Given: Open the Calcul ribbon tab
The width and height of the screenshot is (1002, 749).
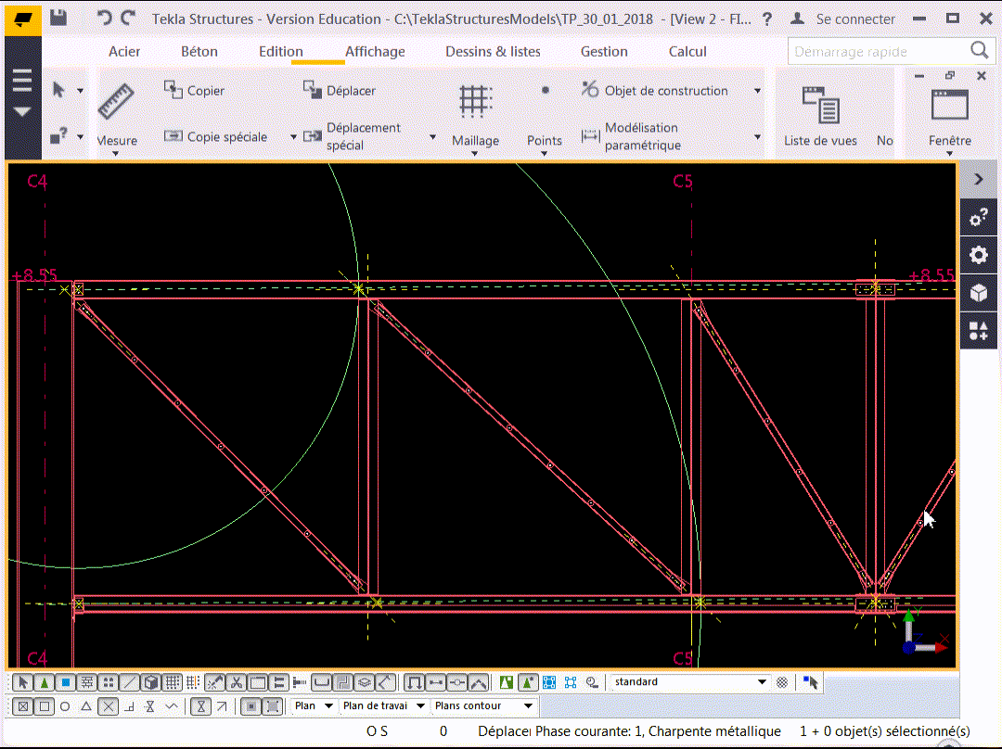Looking at the screenshot, I should (x=687, y=52).
